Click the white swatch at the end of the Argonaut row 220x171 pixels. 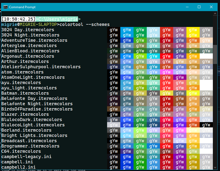(206, 56)
